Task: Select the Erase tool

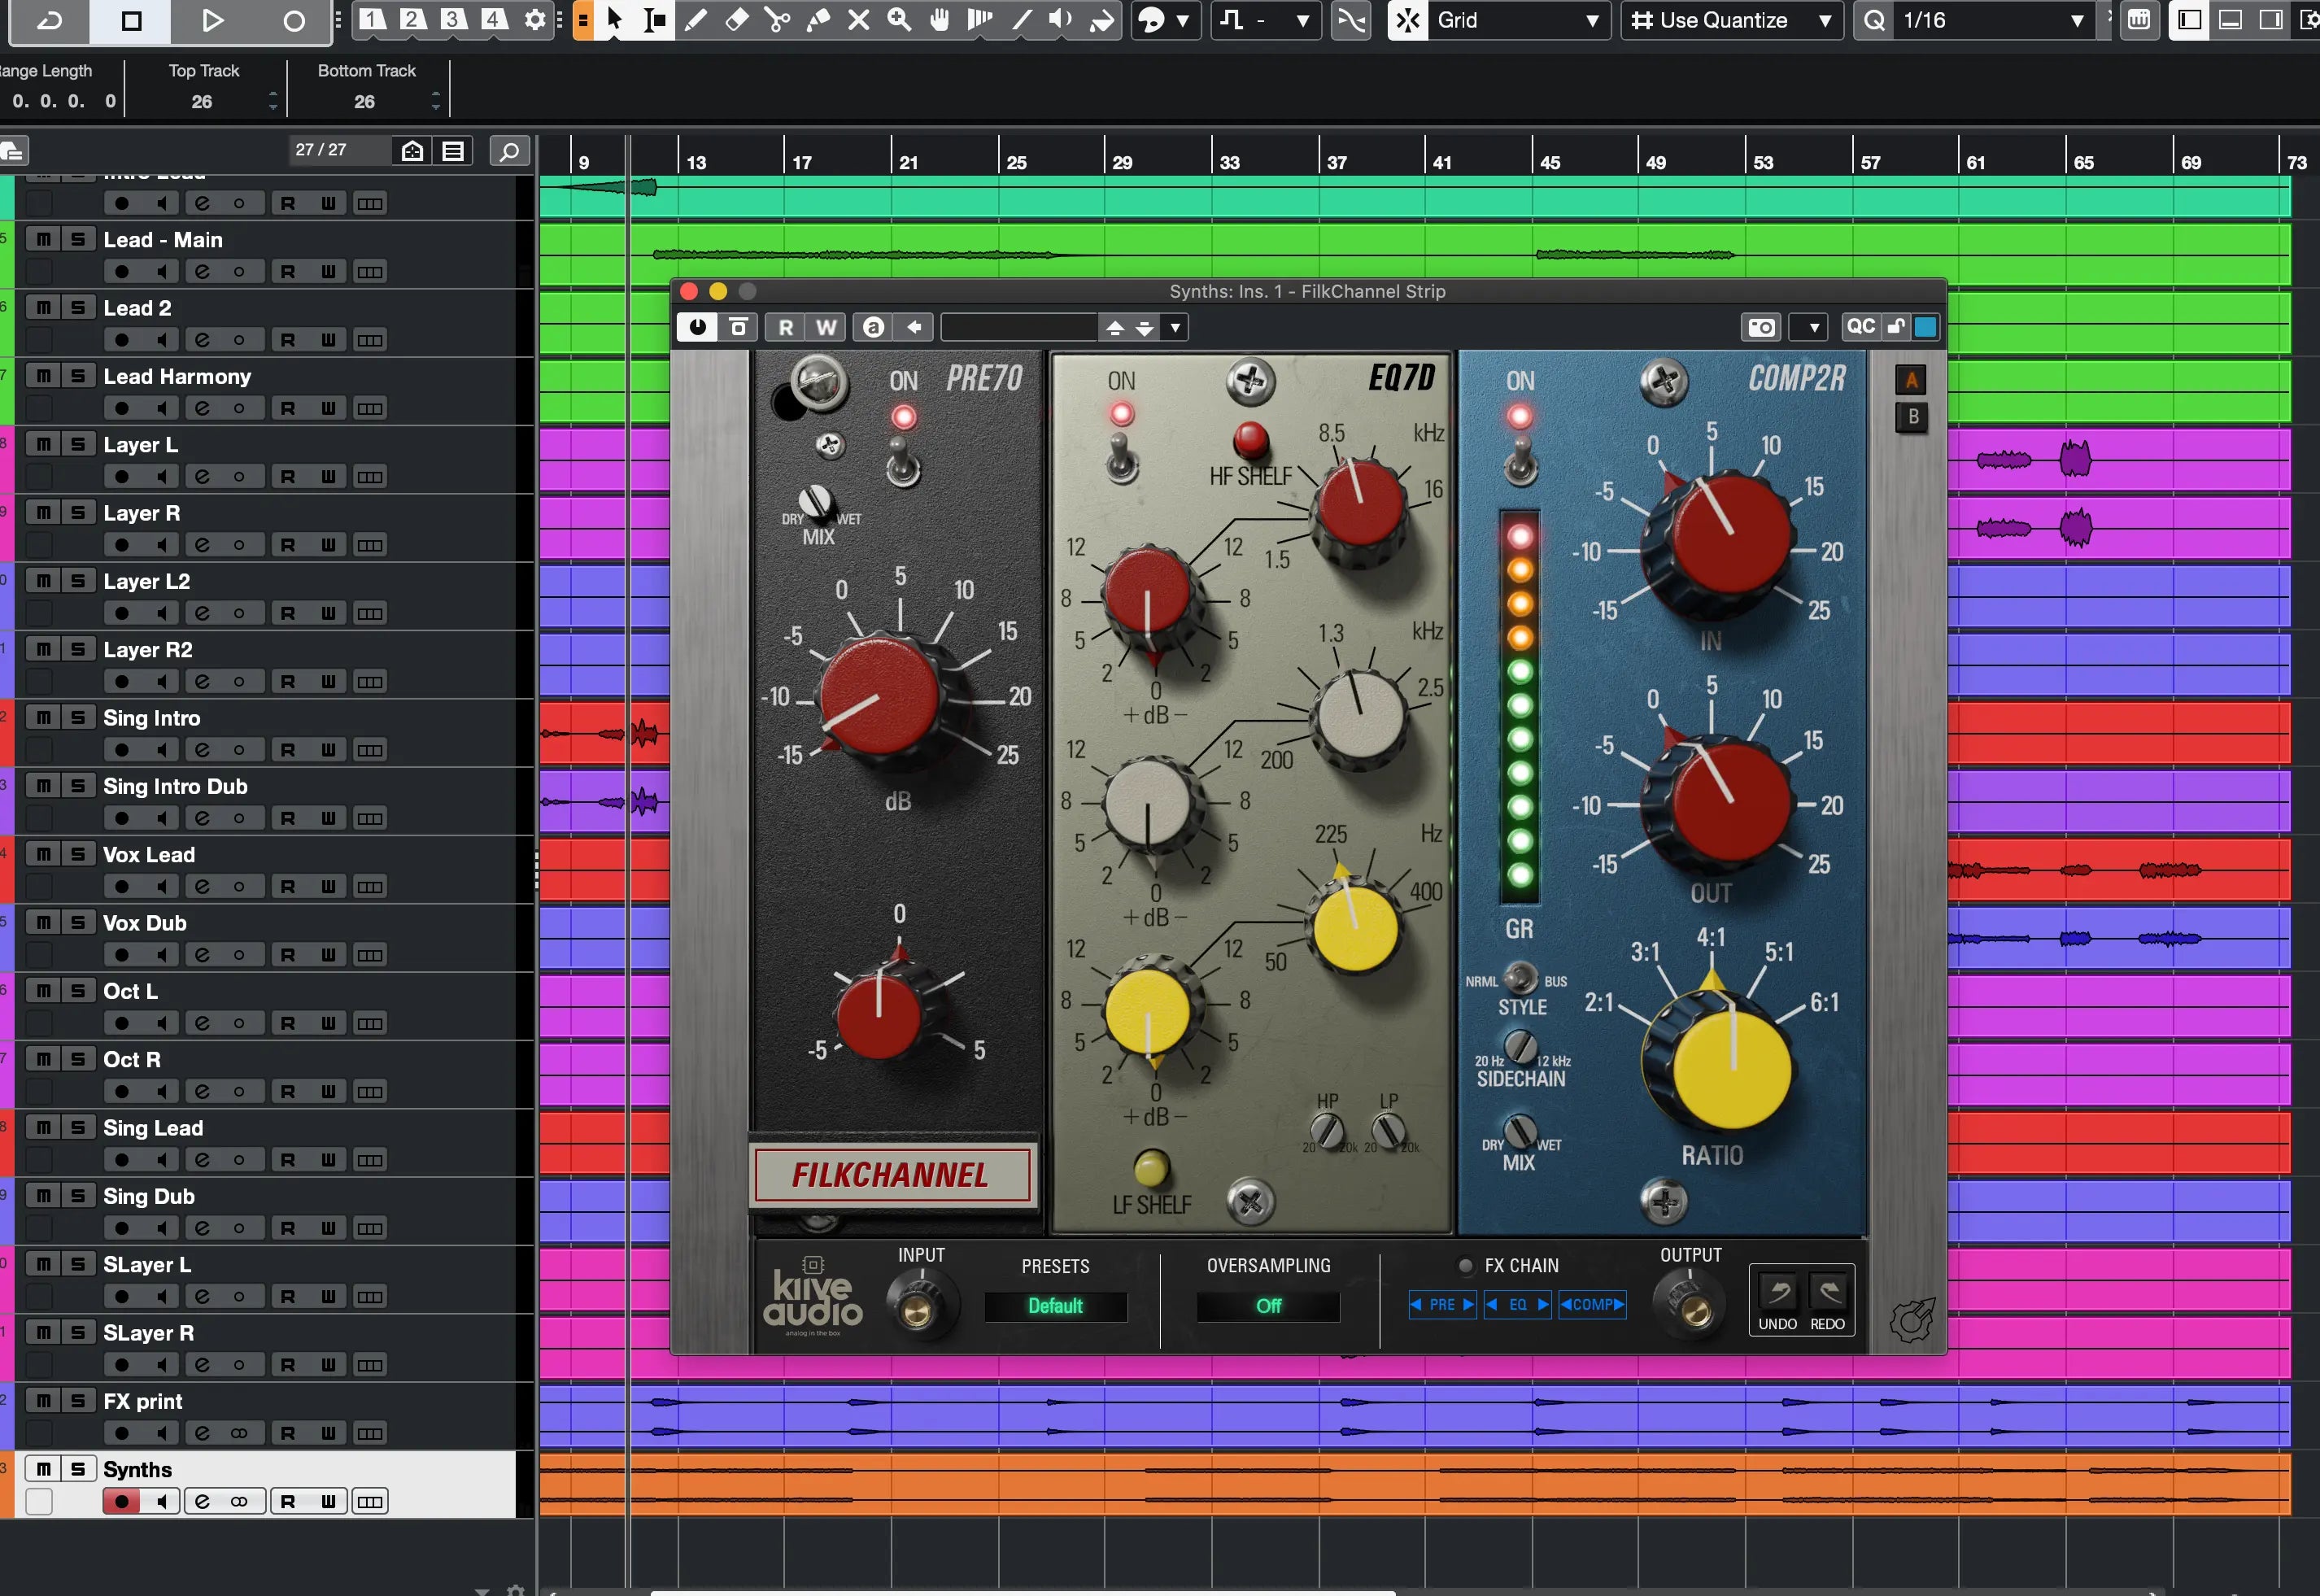Action: coord(737,20)
